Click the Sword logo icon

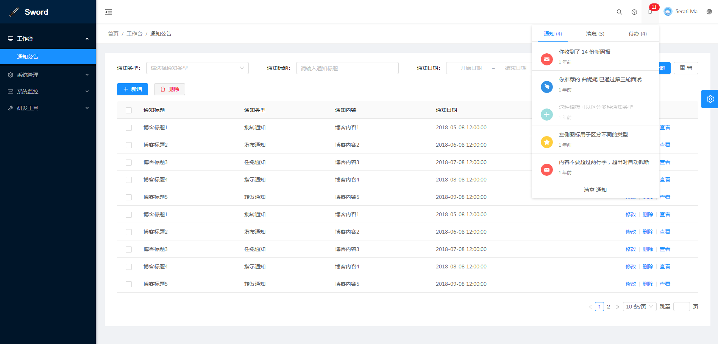pos(14,12)
